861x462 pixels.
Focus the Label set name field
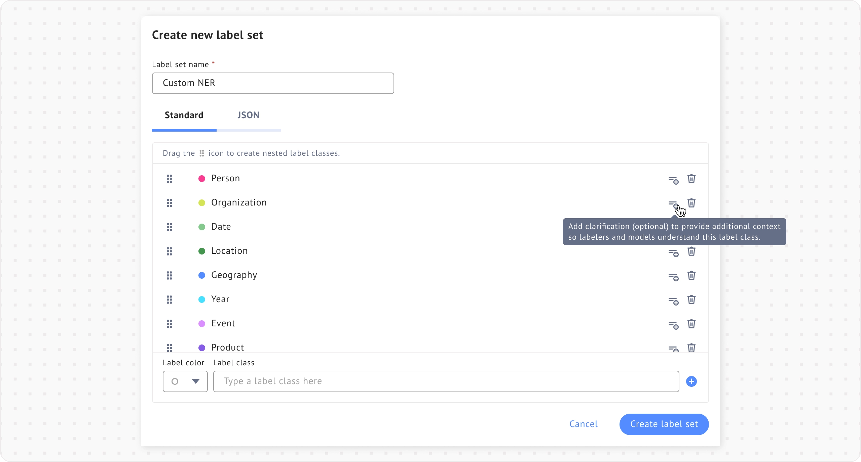coord(273,83)
